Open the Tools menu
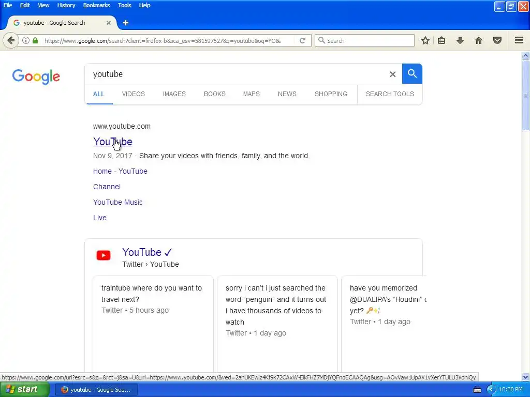The width and height of the screenshot is (530, 397). point(124,5)
